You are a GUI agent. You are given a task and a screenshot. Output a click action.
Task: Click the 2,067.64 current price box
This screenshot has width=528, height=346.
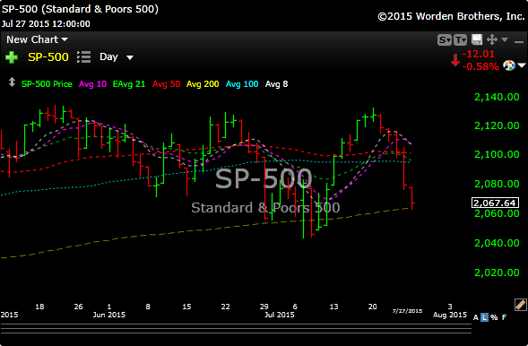pos(495,203)
